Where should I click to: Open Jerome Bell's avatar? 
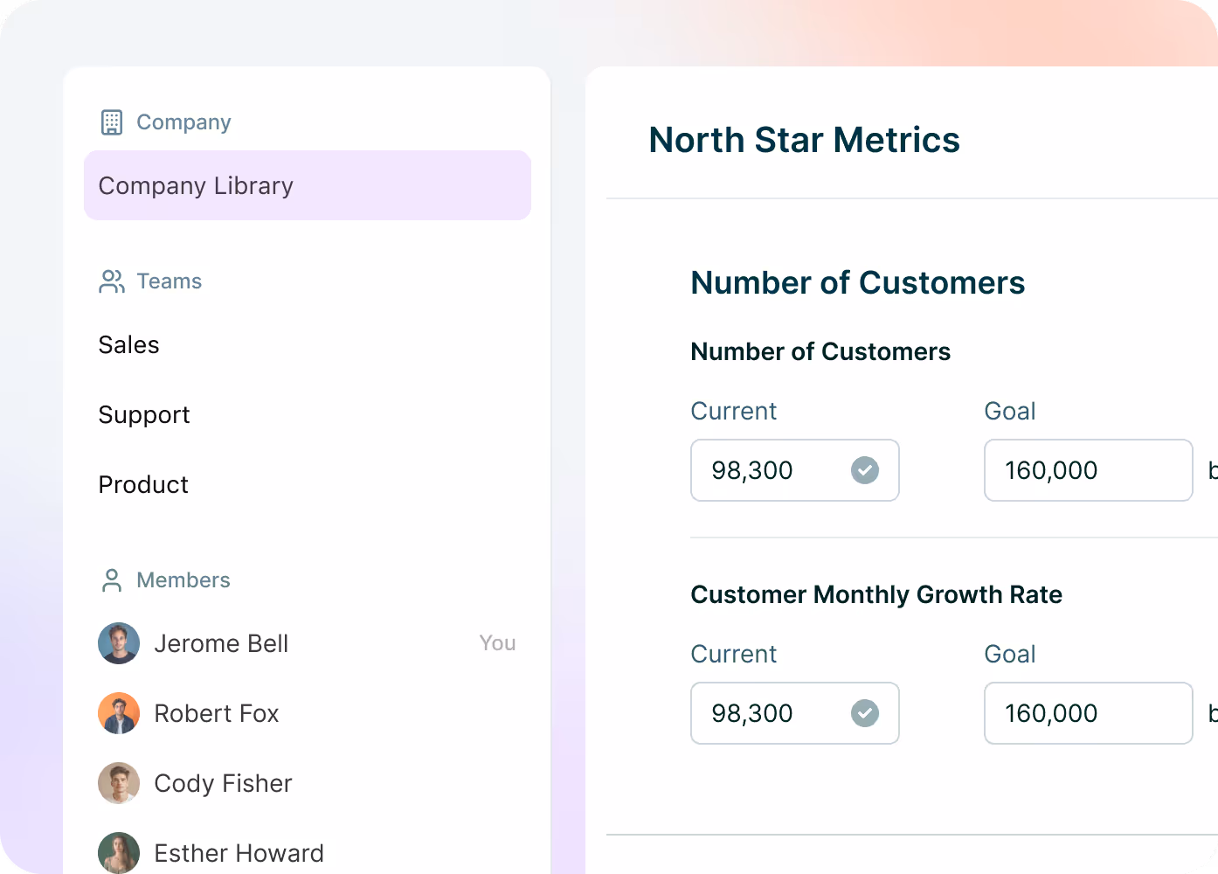tap(119, 643)
